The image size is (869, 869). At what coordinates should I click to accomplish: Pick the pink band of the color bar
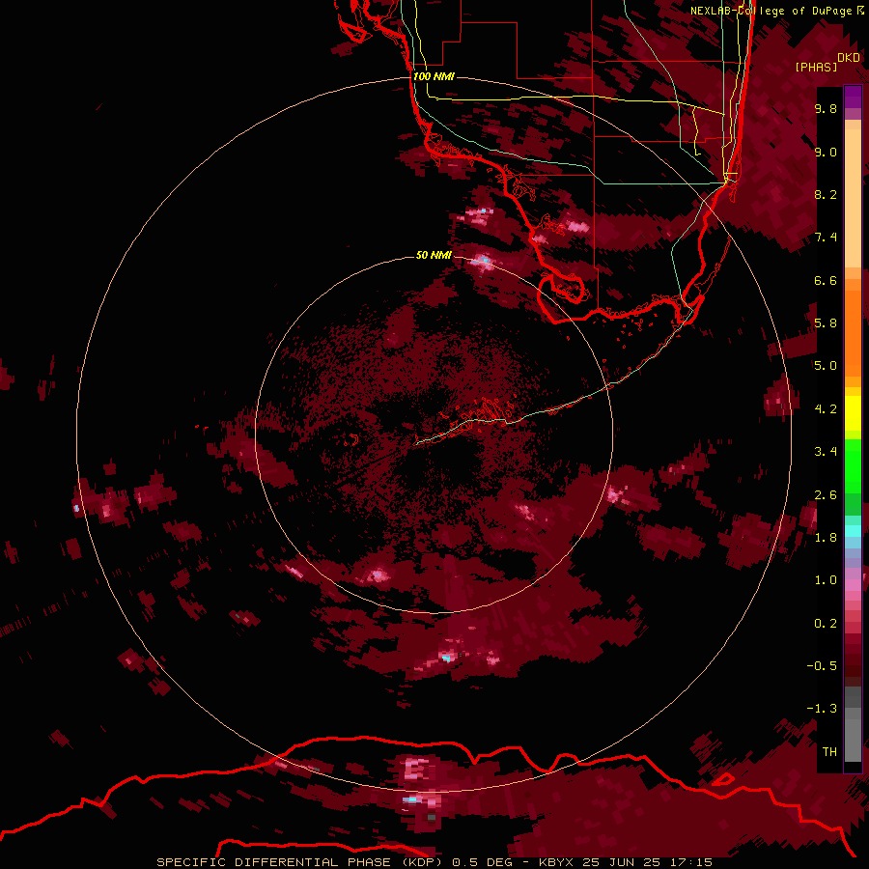tap(853, 585)
